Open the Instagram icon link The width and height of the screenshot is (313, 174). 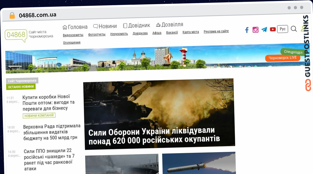click(x=256, y=30)
